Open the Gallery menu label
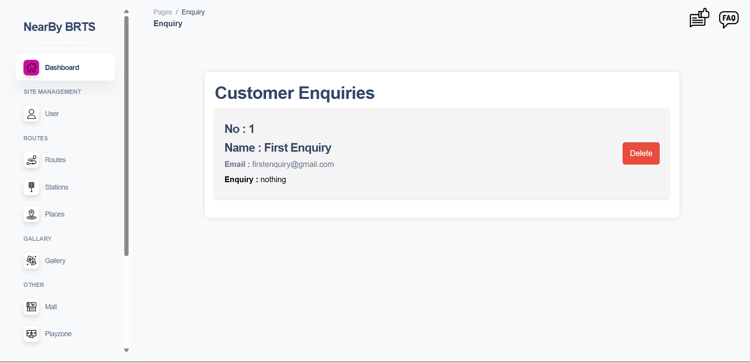 55,261
